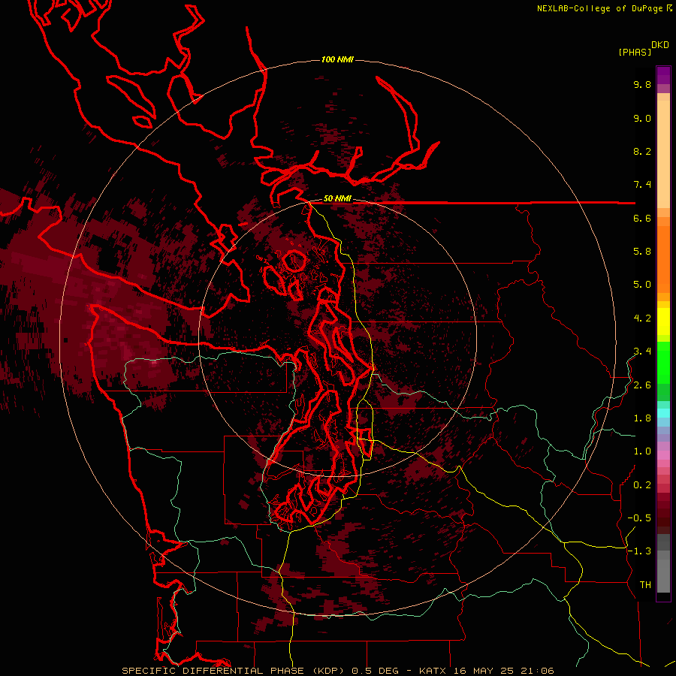The image size is (676, 676).
Task: Pick the purple swatch atop the color bar
Action: tap(663, 75)
